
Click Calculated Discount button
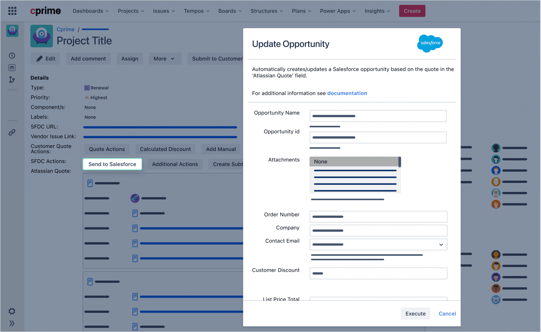click(x=165, y=149)
